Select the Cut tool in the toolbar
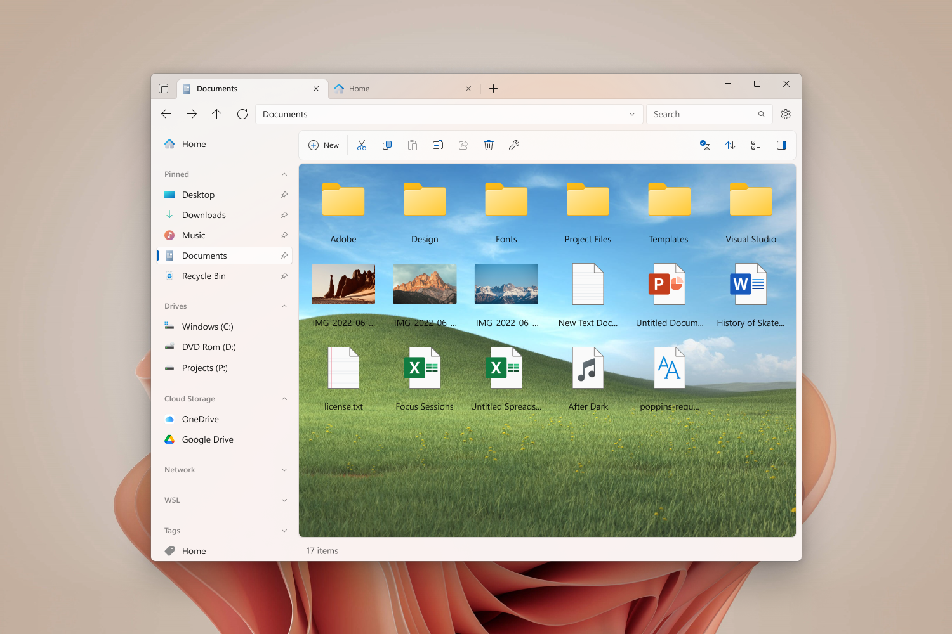 (362, 145)
